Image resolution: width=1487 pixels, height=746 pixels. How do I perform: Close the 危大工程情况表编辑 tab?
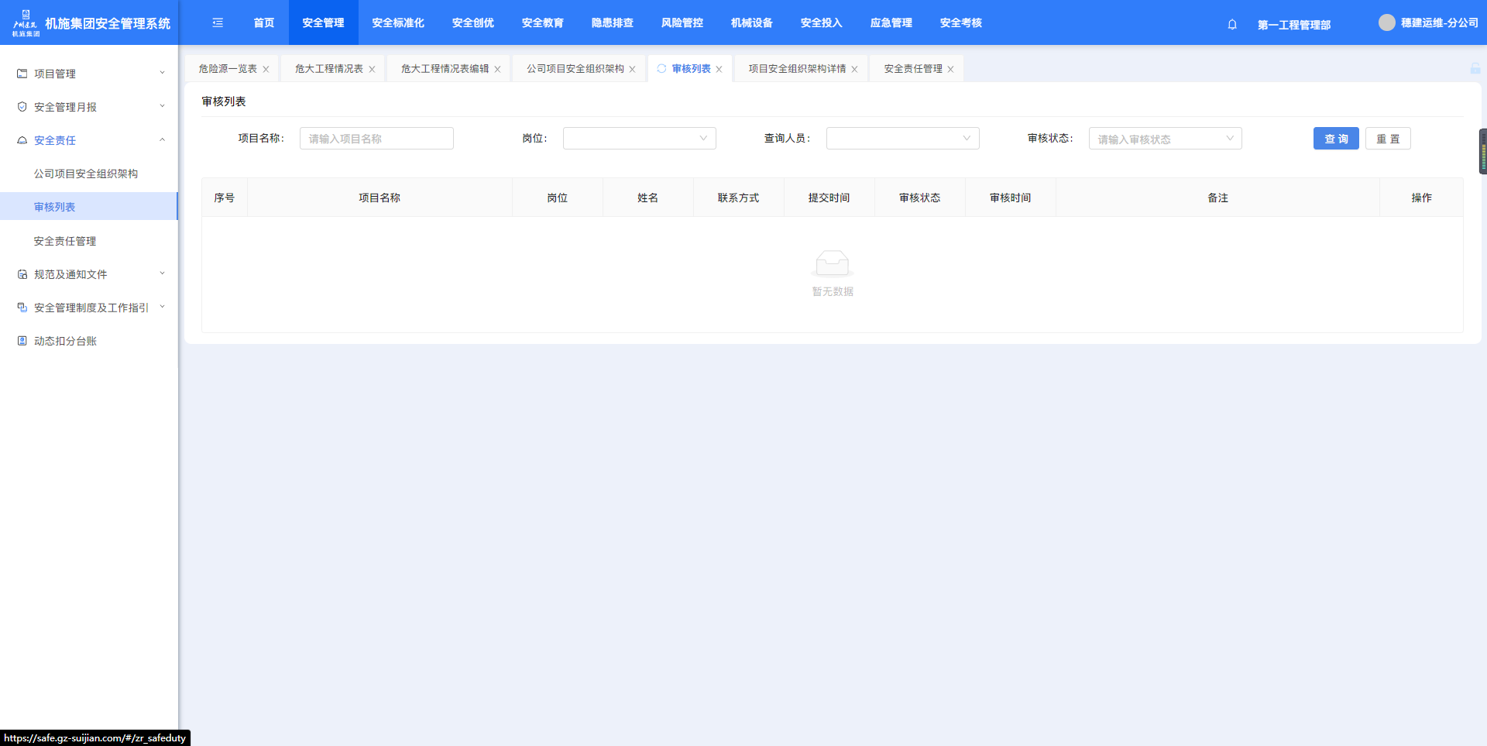(497, 70)
